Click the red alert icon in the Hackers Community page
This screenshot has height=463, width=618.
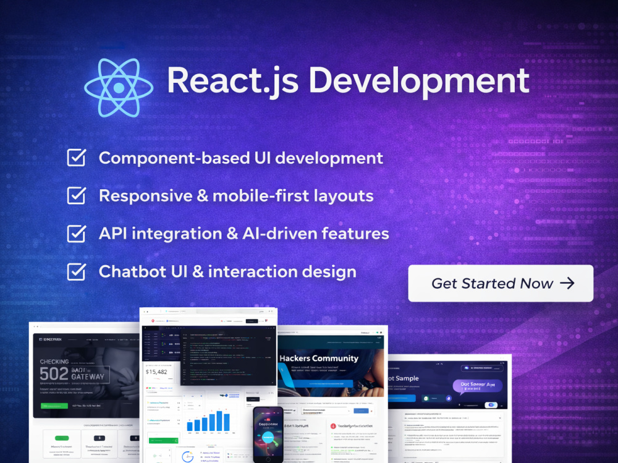pyautogui.click(x=333, y=426)
